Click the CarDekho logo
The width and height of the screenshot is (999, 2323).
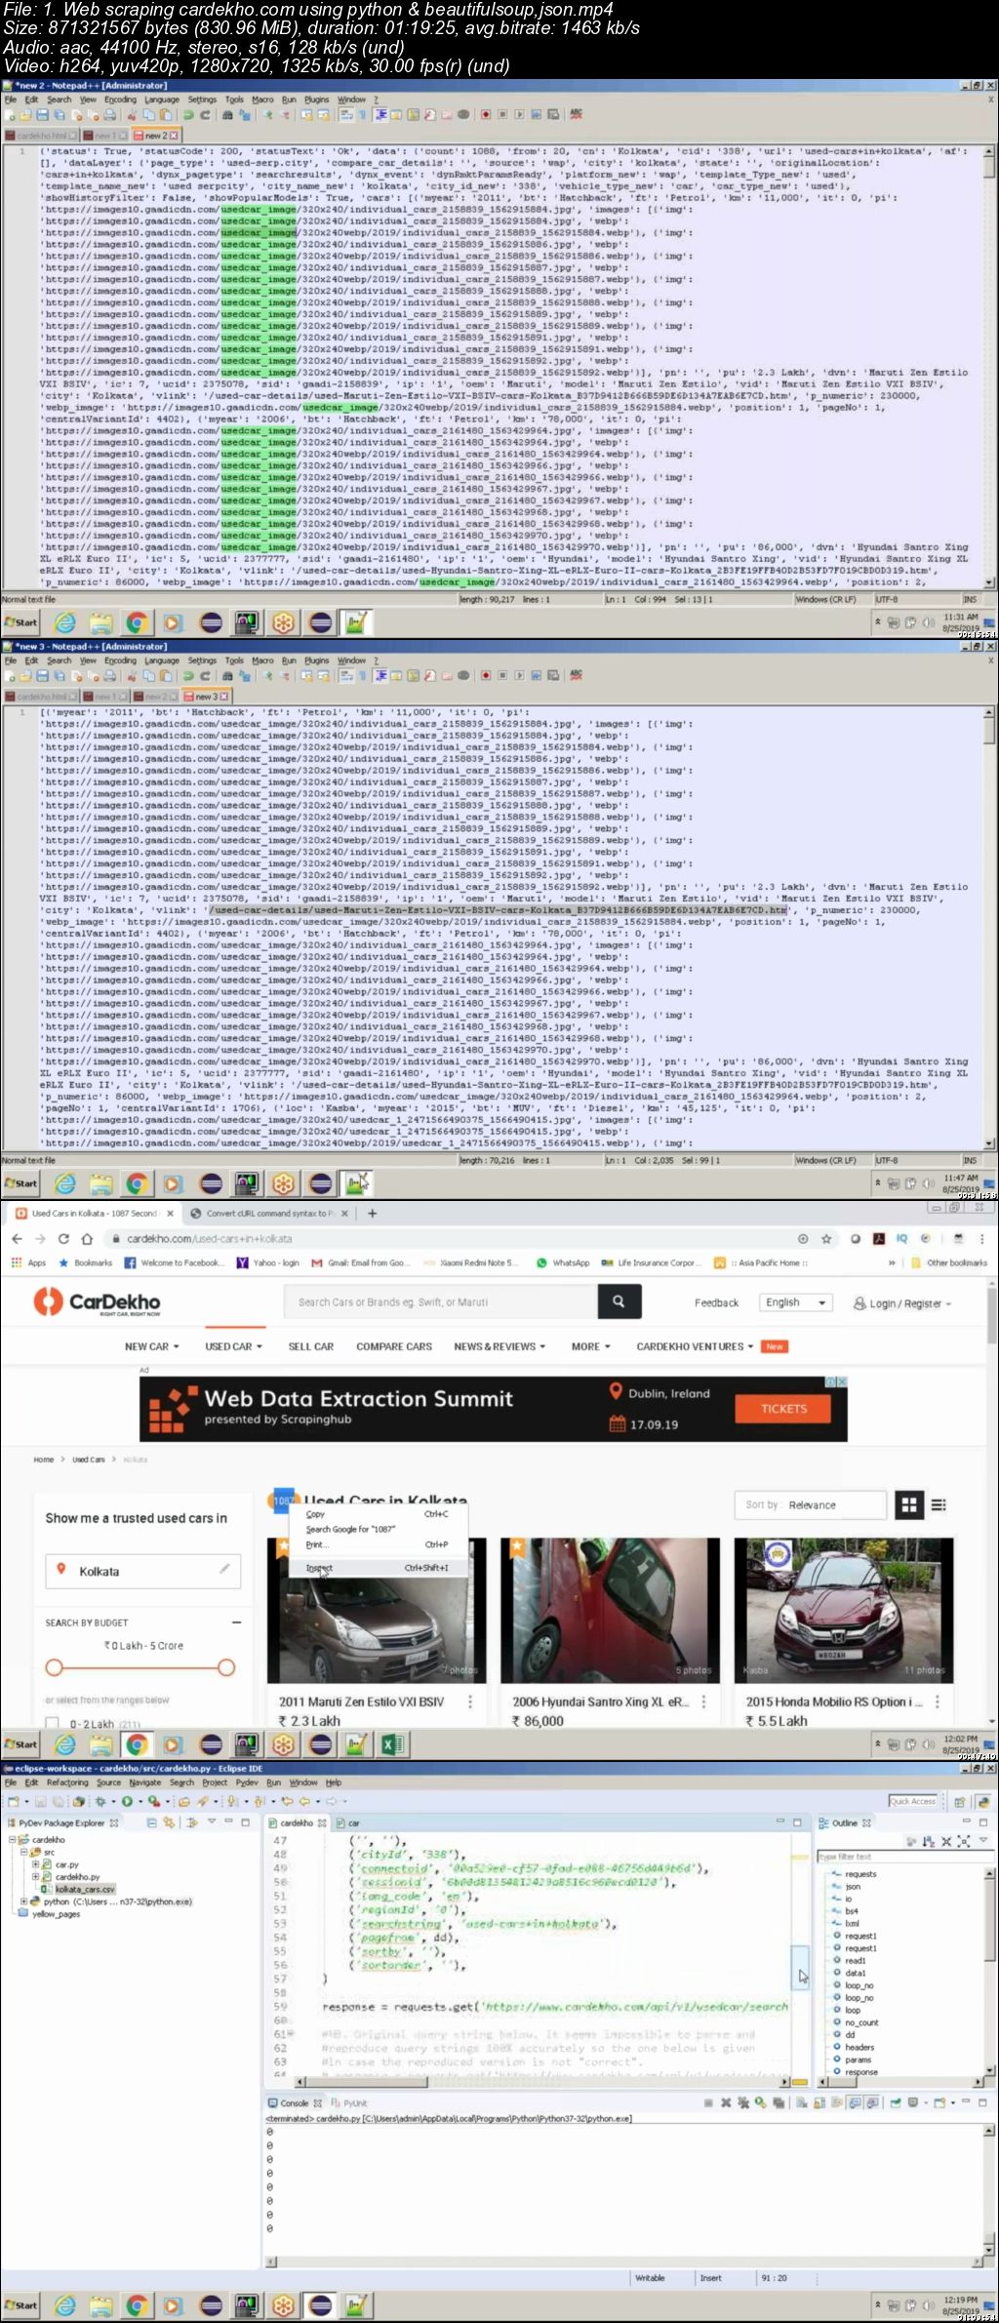pyautogui.click(x=97, y=1302)
